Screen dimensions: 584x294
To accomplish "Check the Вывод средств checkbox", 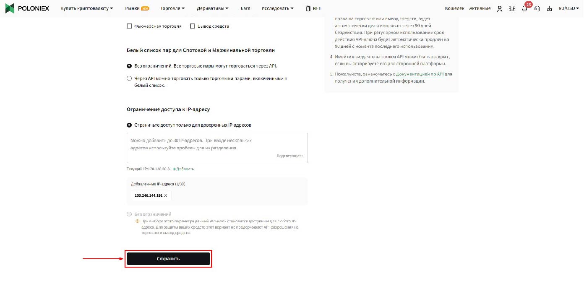I will click(193, 26).
